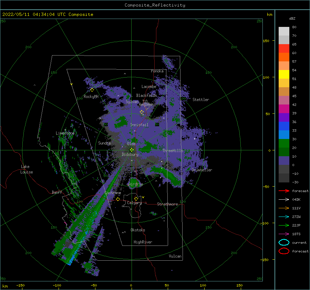The height and width of the screenshot is (290, 310).
Task: Select the yellow diamond marker below RedDeer
Action: pyautogui.click(x=142, y=112)
